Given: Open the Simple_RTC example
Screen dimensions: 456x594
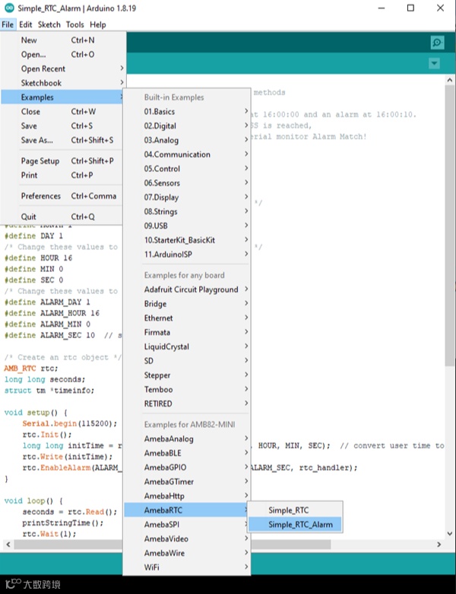Looking at the screenshot, I should pos(295,510).
